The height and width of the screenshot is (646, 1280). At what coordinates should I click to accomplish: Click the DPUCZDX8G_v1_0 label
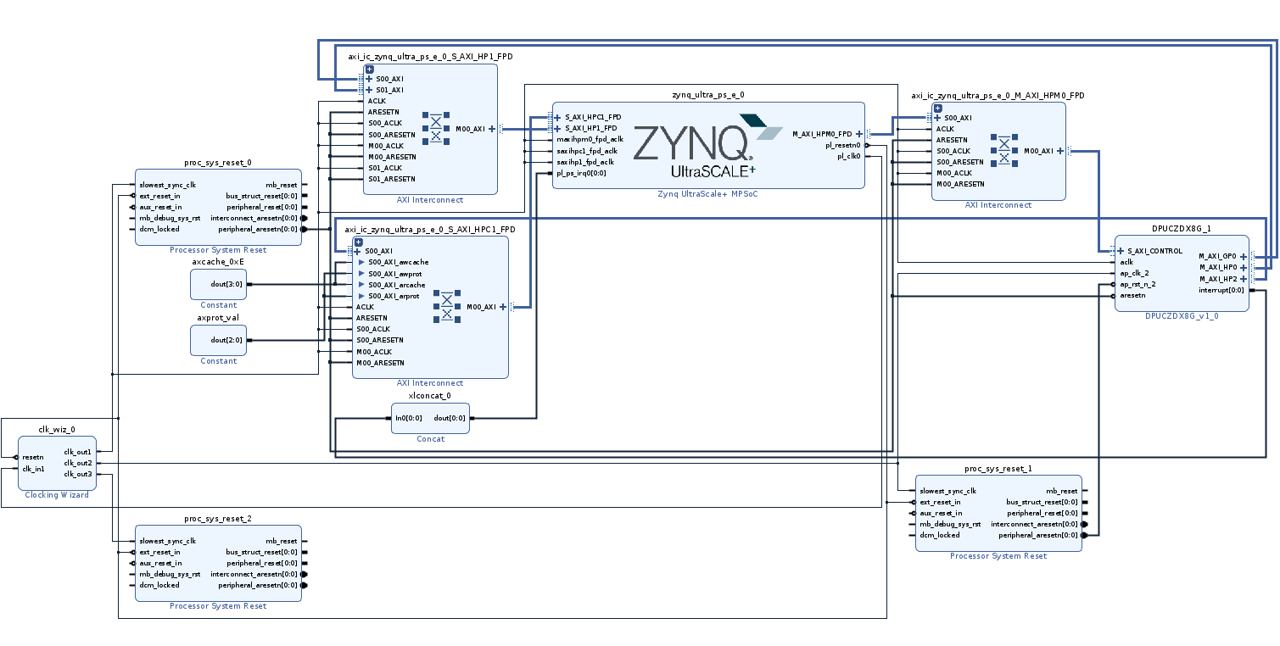coord(1182,316)
